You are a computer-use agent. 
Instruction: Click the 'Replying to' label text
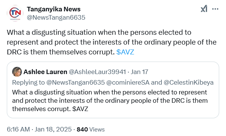pos(29,82)
